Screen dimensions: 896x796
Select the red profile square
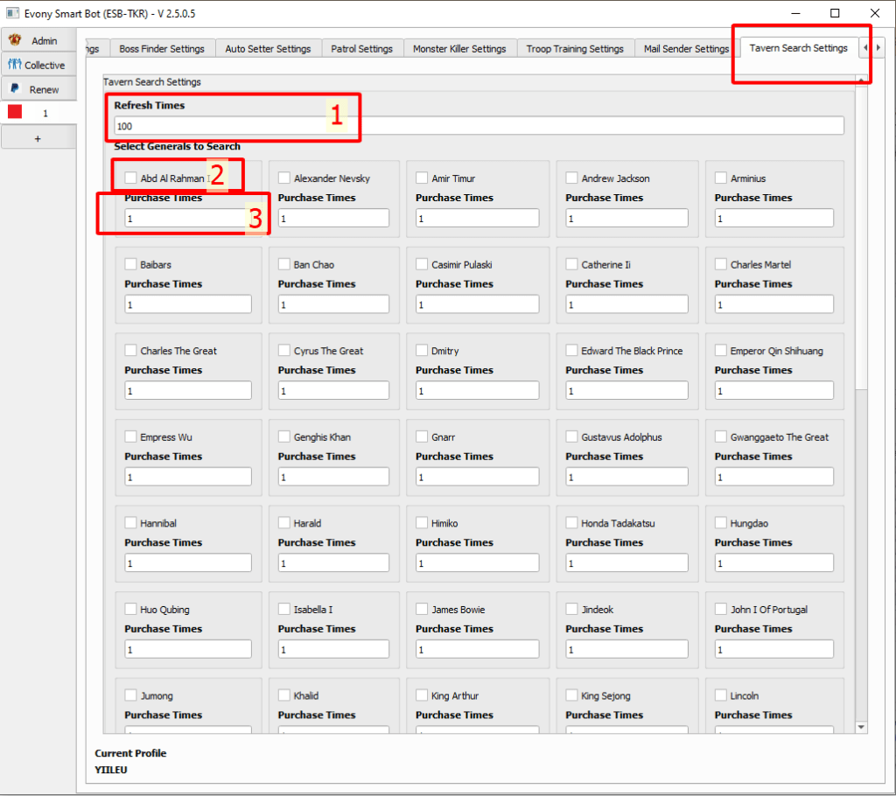15,113
